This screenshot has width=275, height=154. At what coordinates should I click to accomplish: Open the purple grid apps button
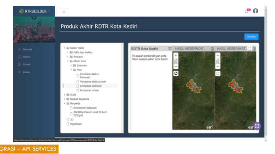(257, 126)
